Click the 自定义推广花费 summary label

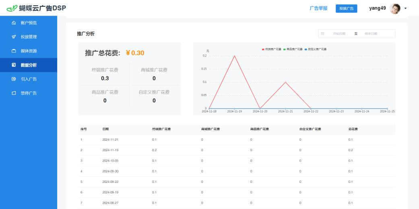[x=154, y=92]
